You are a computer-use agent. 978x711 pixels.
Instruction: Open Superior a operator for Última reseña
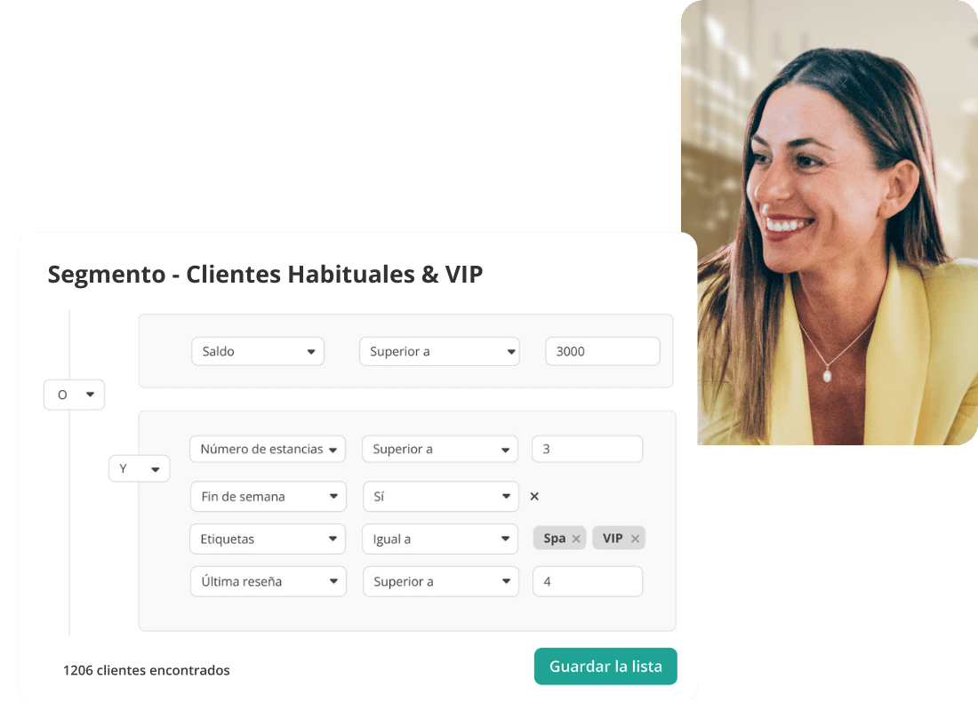click(x=441, y=581)
